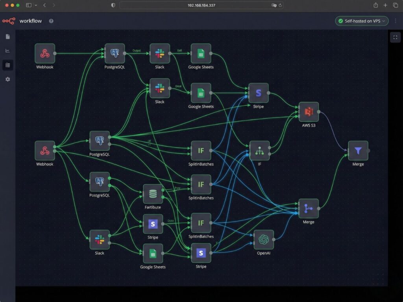
Task: Expand the sidebar chevron in the browser toolbar
Action: click(x=36, y=5)
